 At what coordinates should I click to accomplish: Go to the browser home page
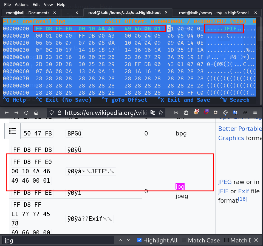point(36,112)
